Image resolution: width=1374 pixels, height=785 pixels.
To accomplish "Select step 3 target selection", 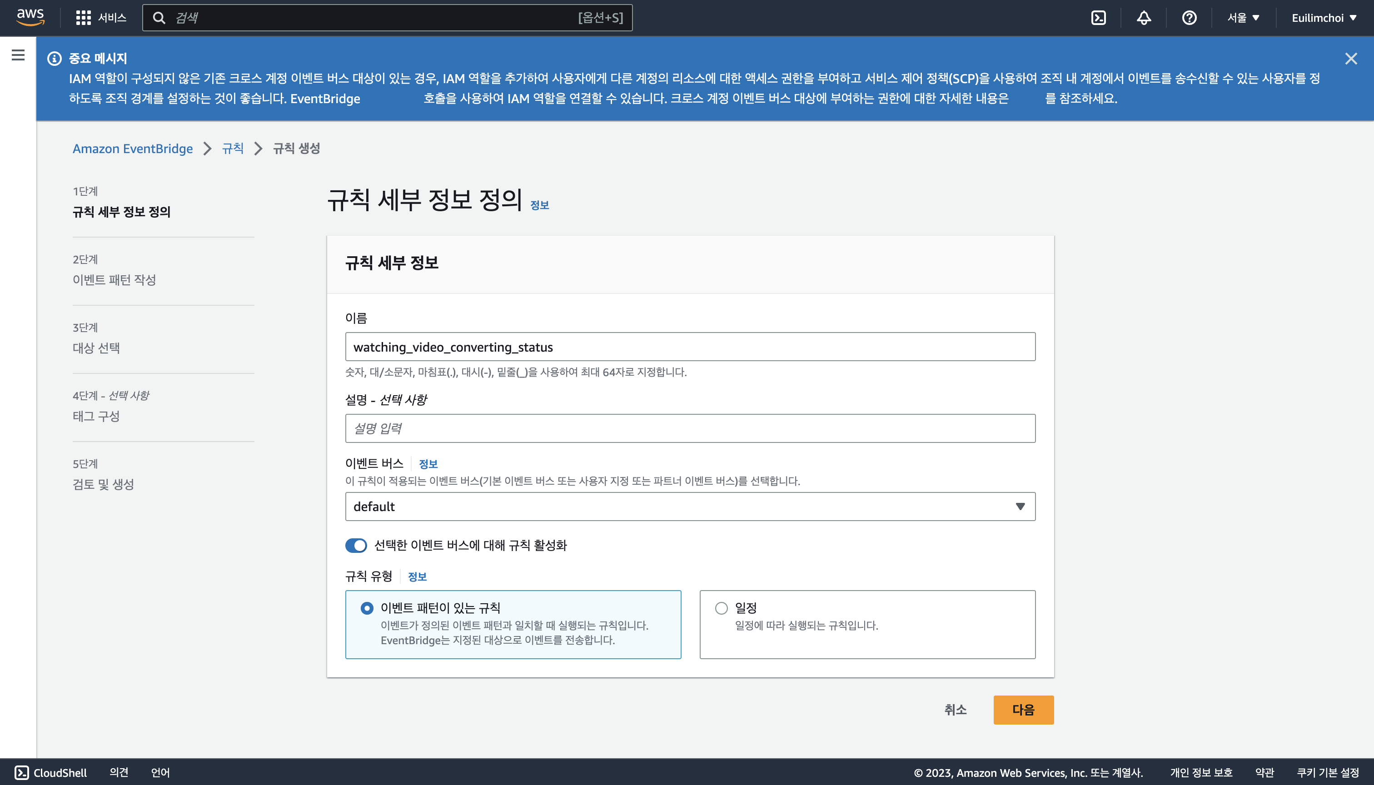I will point(96,348).
